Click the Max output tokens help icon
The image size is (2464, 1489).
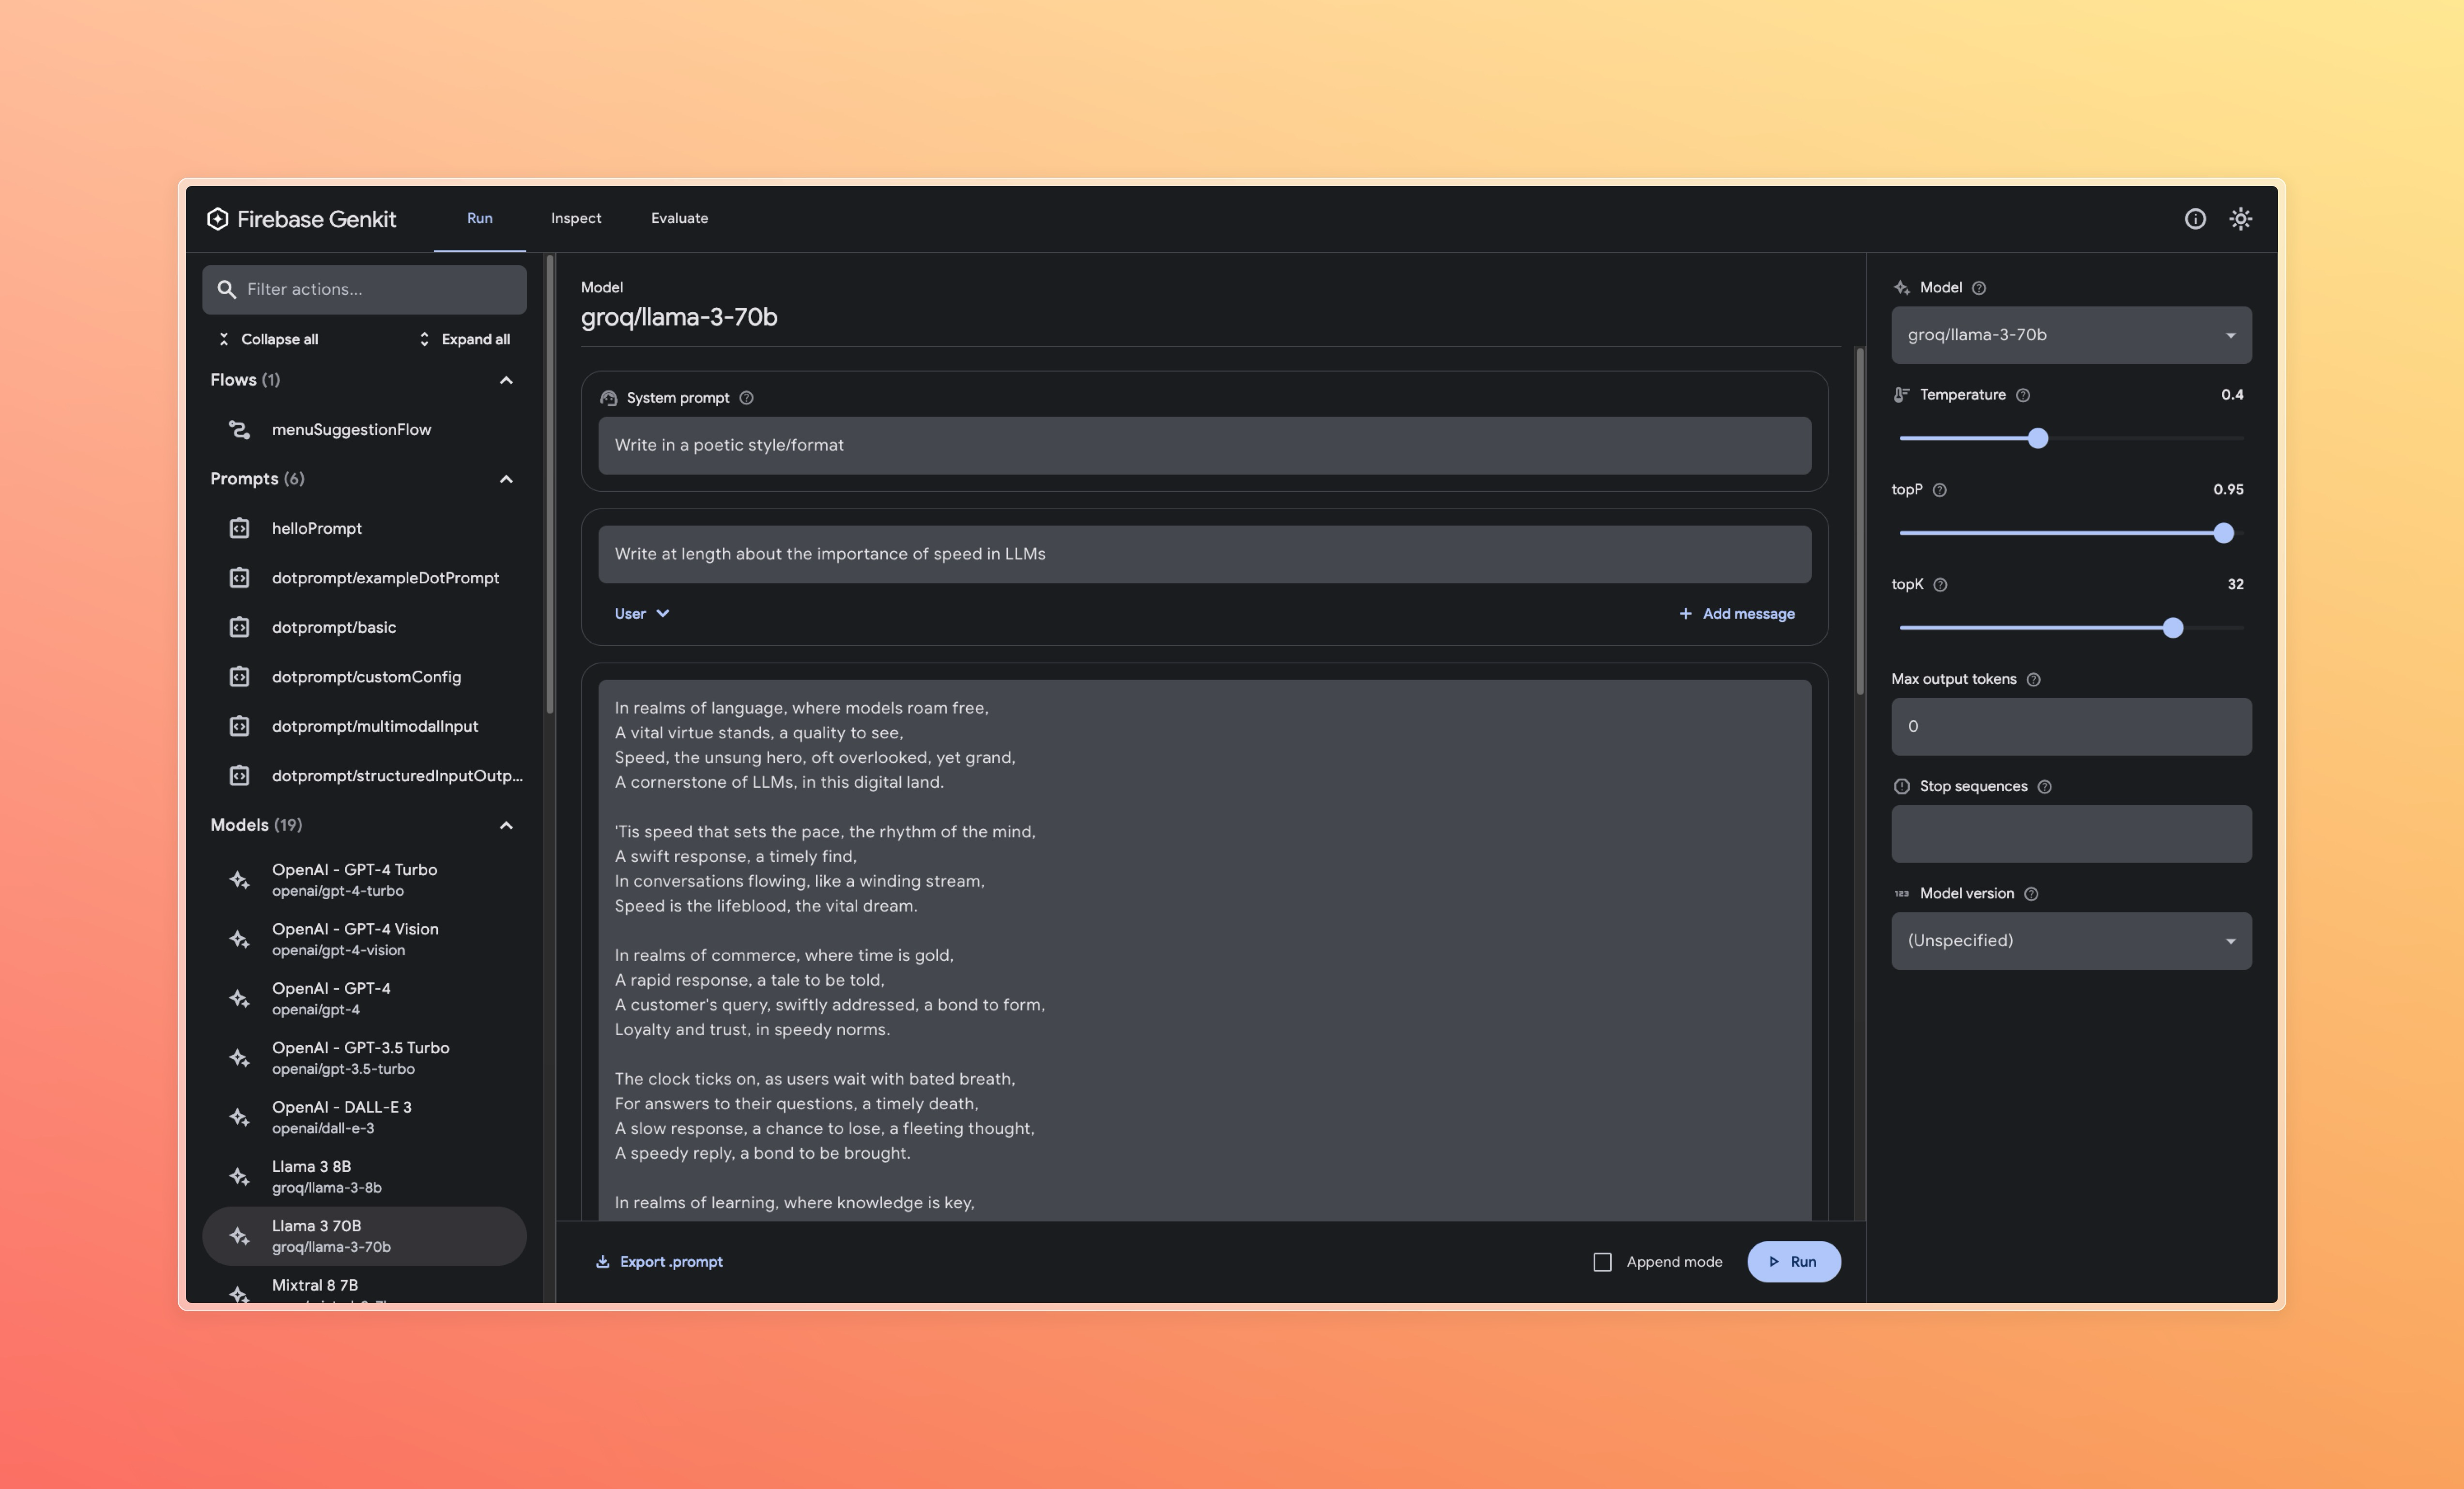2033,679
